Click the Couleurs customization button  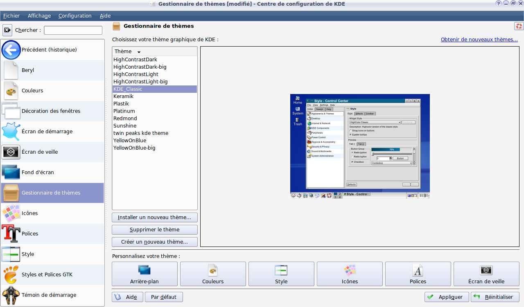[x=213, y=274]
